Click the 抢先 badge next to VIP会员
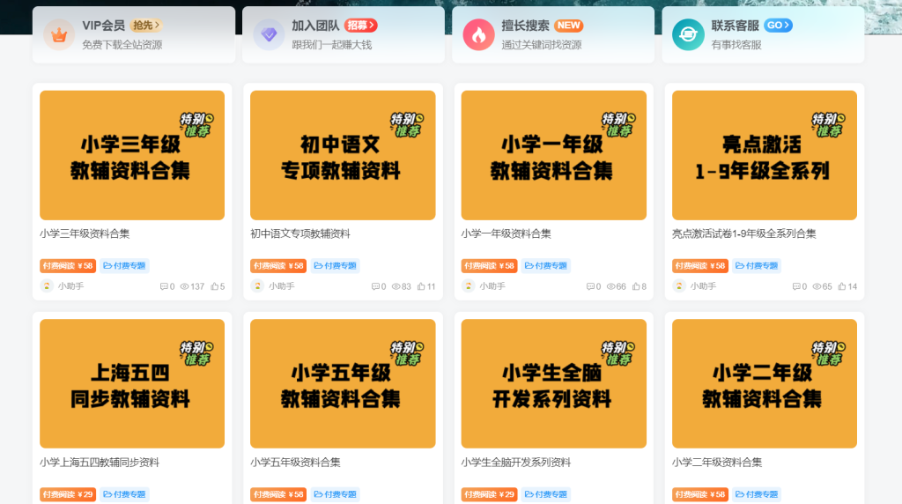This screenshot has width=902, height=504. (x=146, y=26)
